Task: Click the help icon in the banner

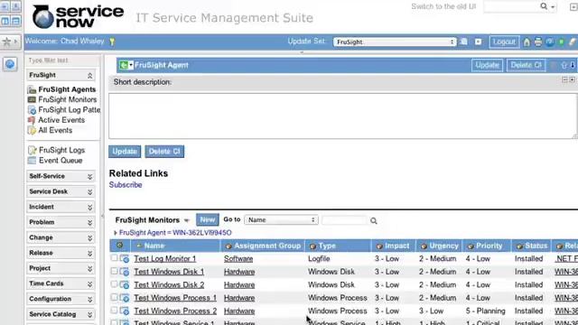Action: [550, 42]
